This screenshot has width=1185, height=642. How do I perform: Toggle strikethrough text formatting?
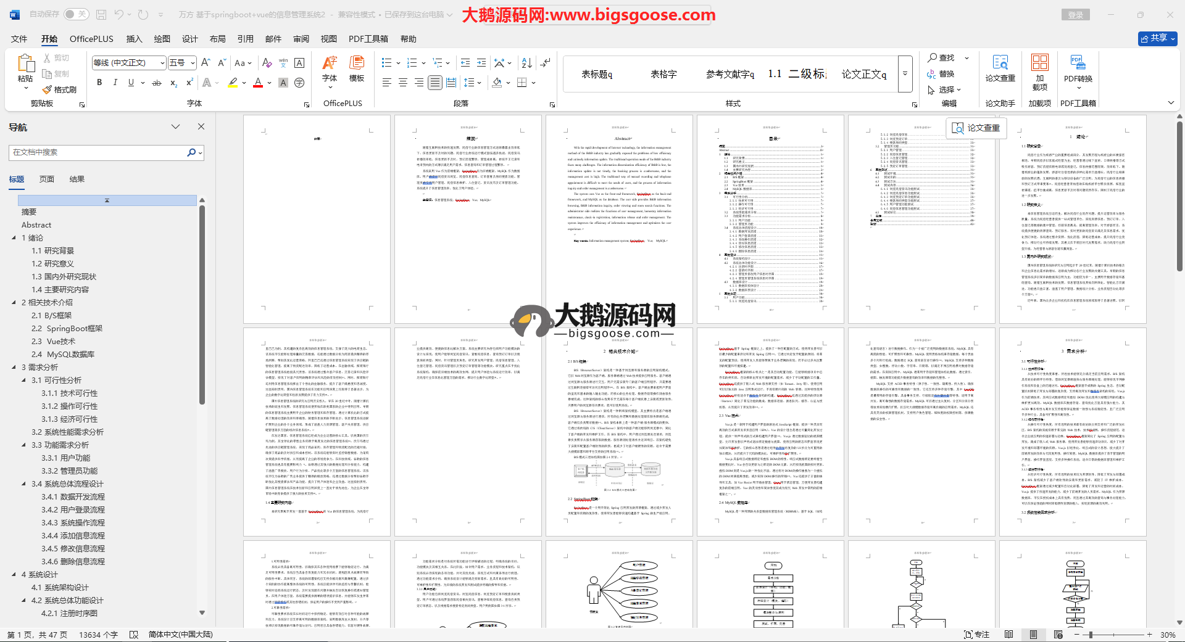[157, 83]
